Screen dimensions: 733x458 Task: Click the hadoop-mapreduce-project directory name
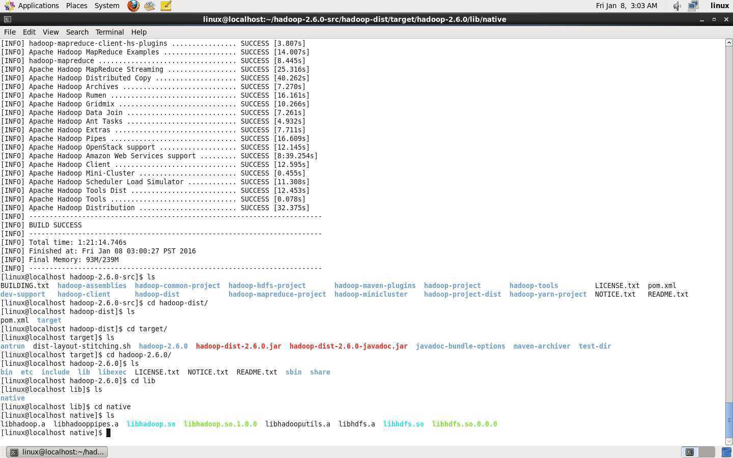(x=277, y=294)
